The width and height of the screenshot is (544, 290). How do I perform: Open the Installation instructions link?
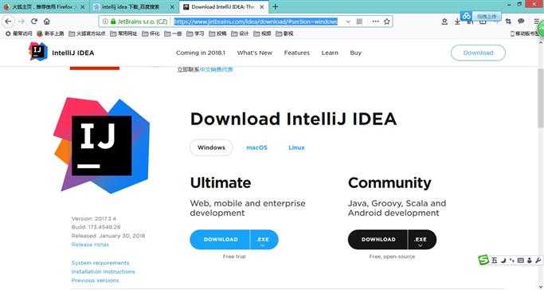pos(103,272)
